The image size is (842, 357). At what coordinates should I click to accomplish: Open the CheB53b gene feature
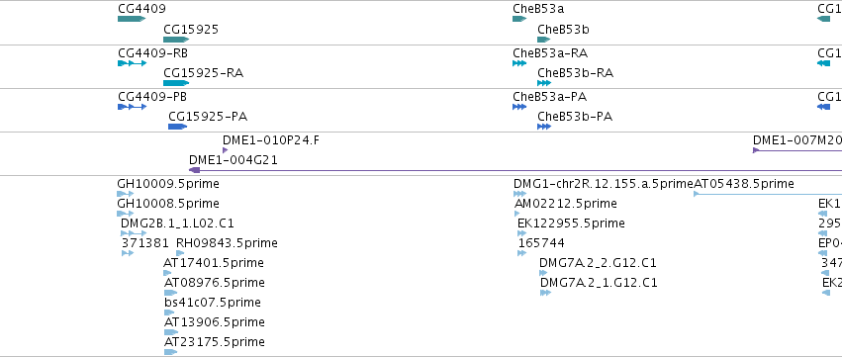[x=544, y=40]
